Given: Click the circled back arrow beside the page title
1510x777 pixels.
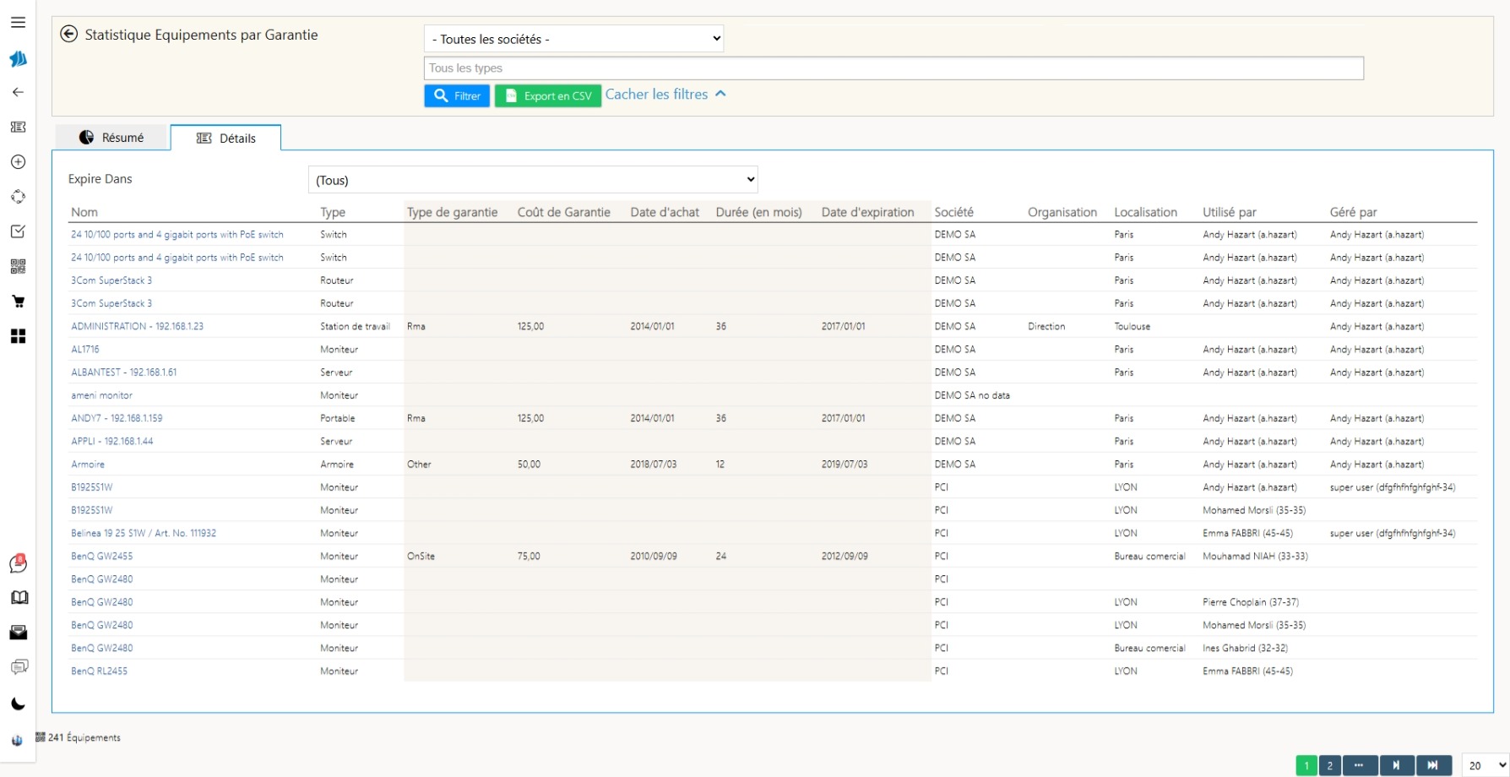Looking at the screenshot, I should pos(69,35).
